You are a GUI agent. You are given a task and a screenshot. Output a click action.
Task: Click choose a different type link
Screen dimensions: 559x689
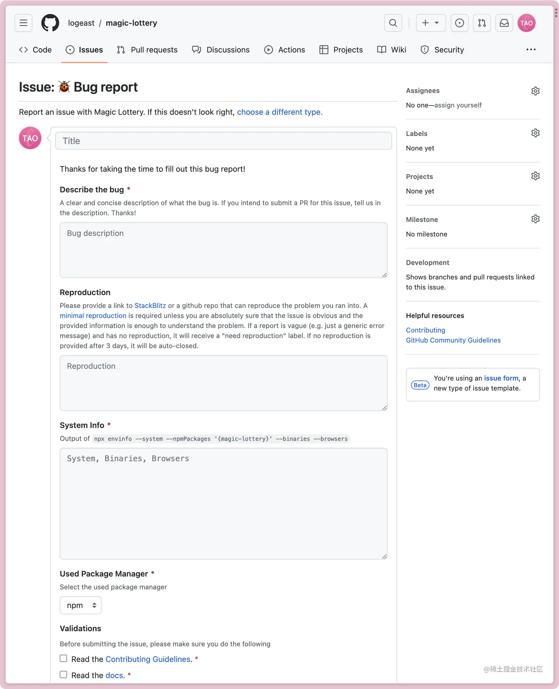coord(279,112)
